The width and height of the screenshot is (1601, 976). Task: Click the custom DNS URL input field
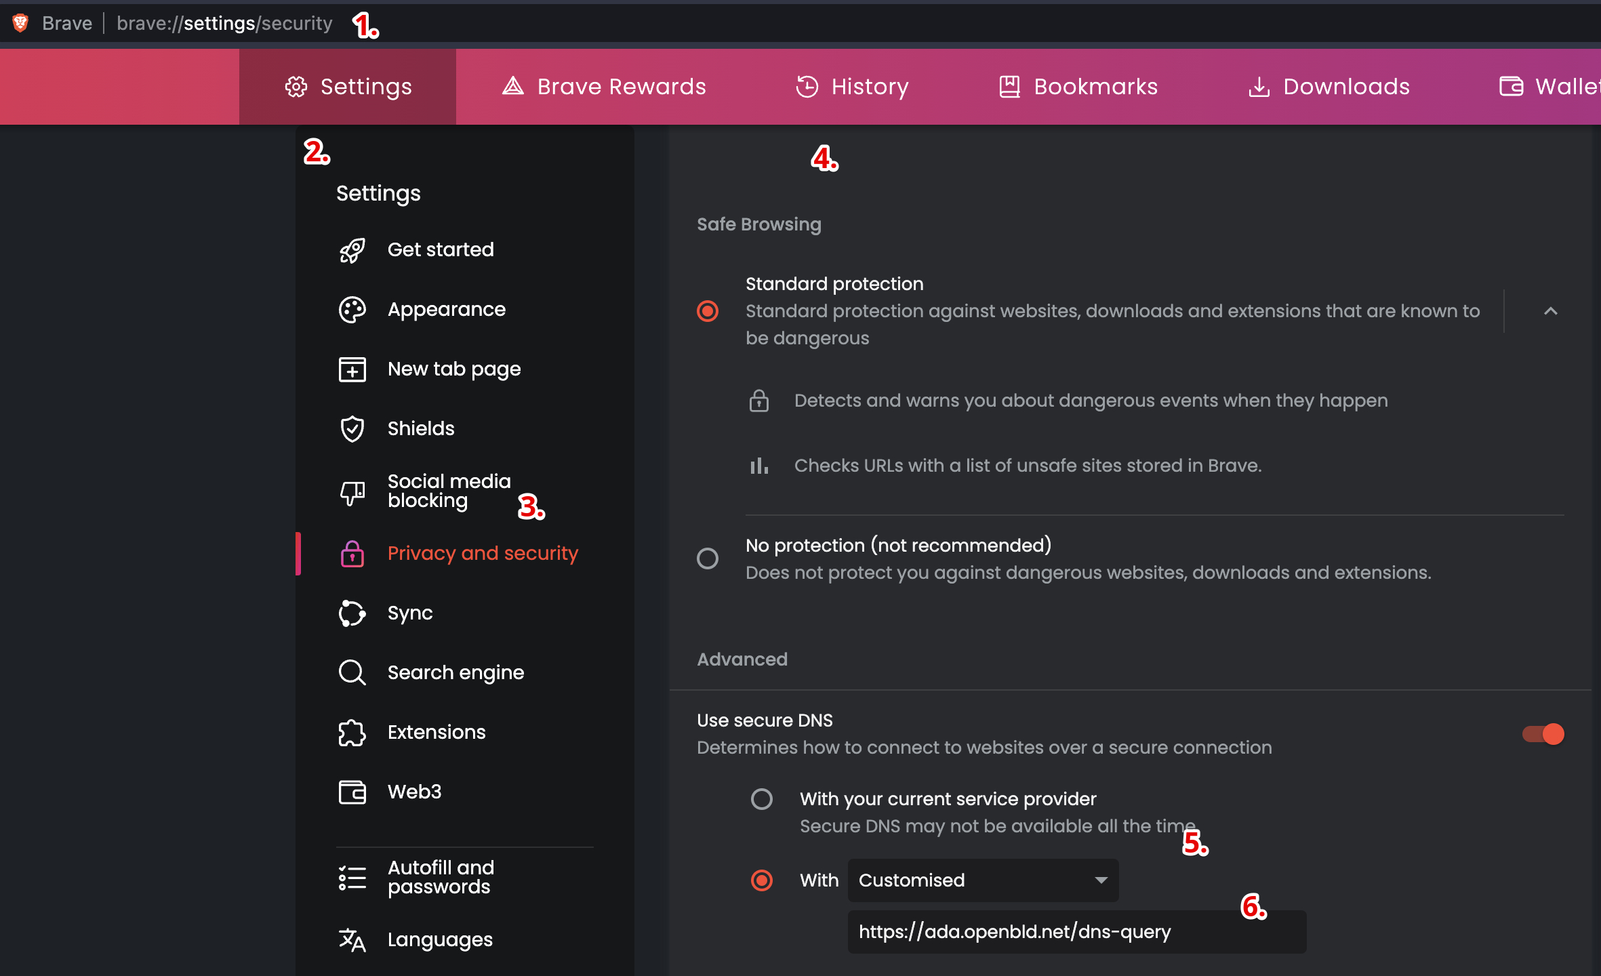click(1076, 932)
